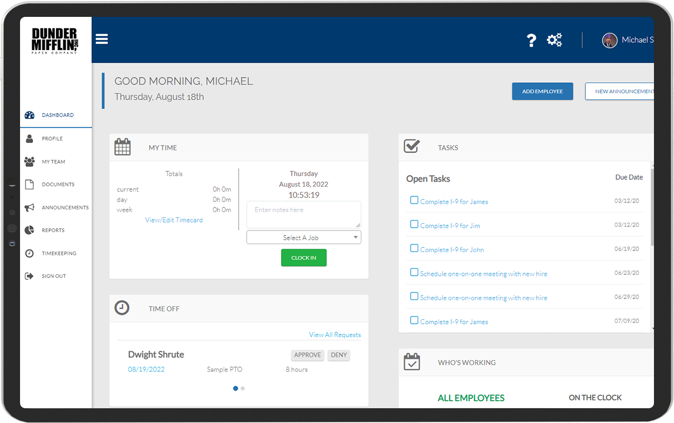
Task: Click the Who's Working calendar icon
Action: (412, 361)
